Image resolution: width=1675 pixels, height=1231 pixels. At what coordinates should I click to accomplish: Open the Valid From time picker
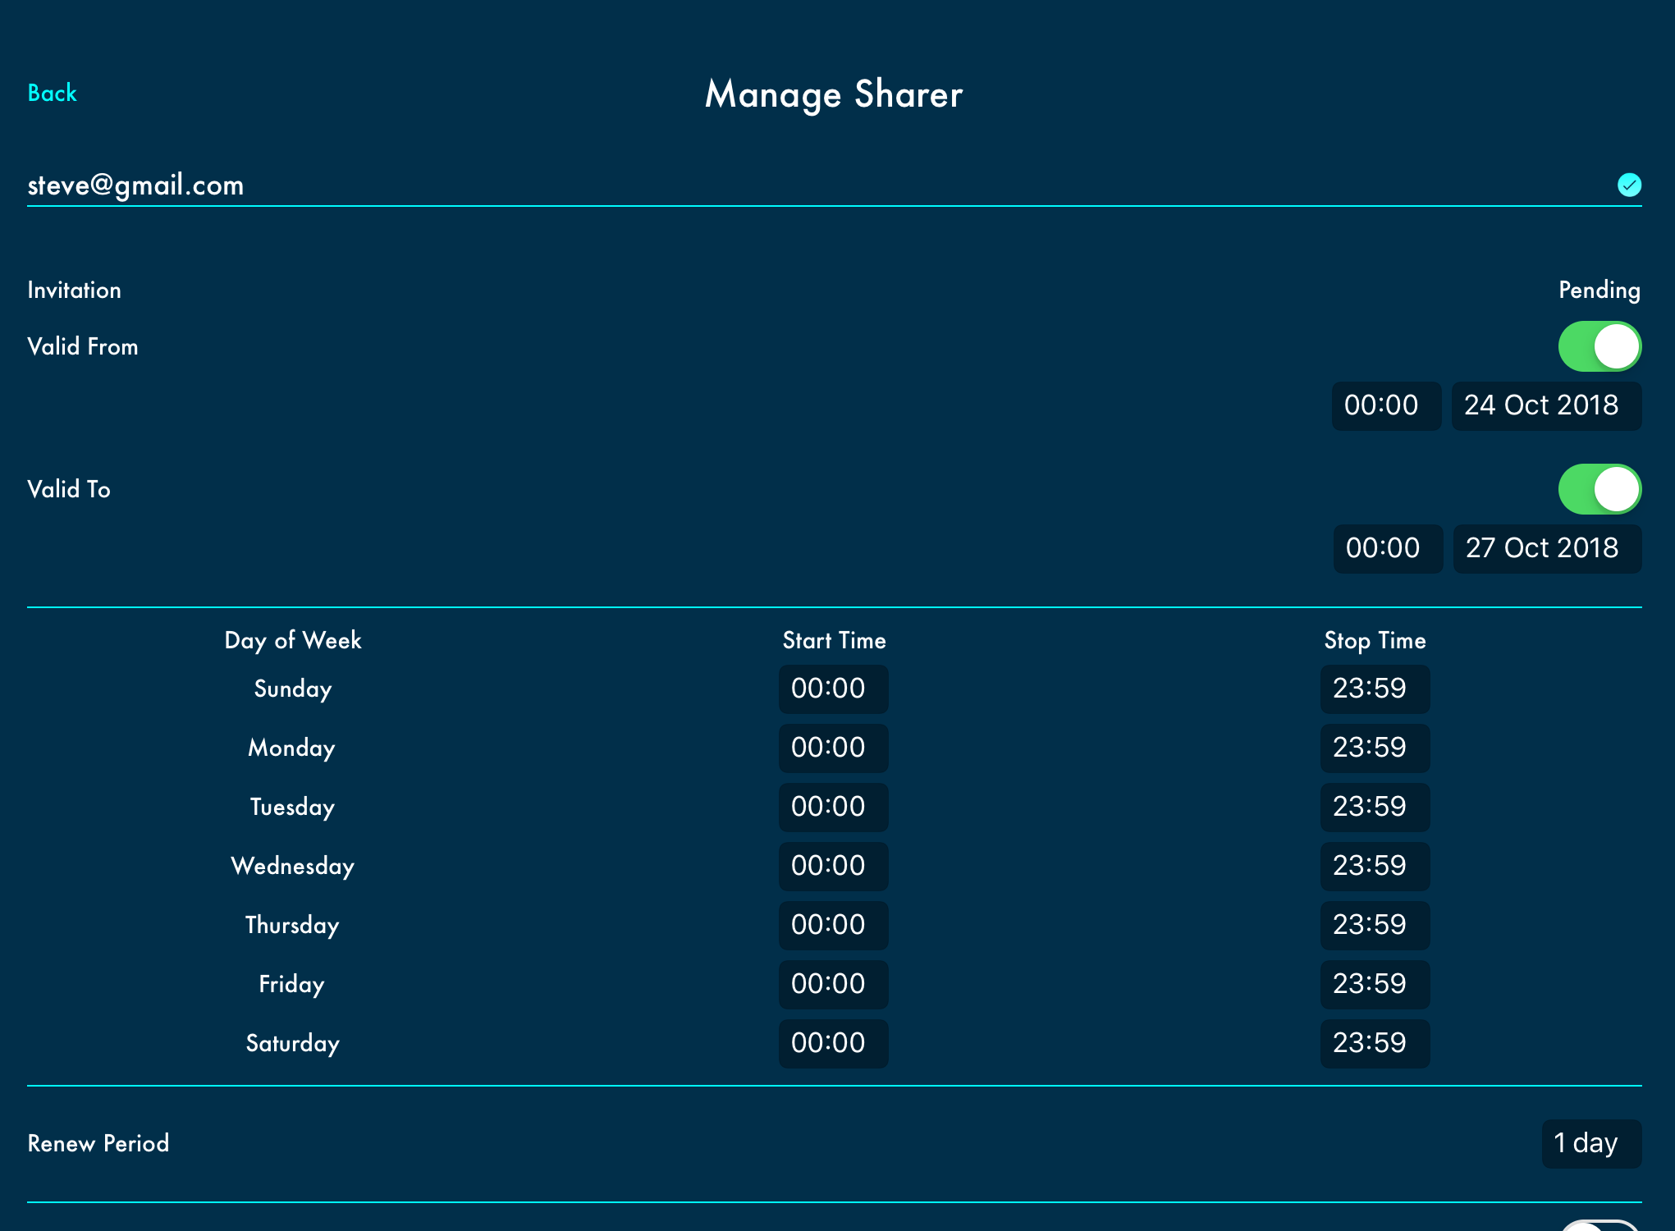click(1385, 405)
